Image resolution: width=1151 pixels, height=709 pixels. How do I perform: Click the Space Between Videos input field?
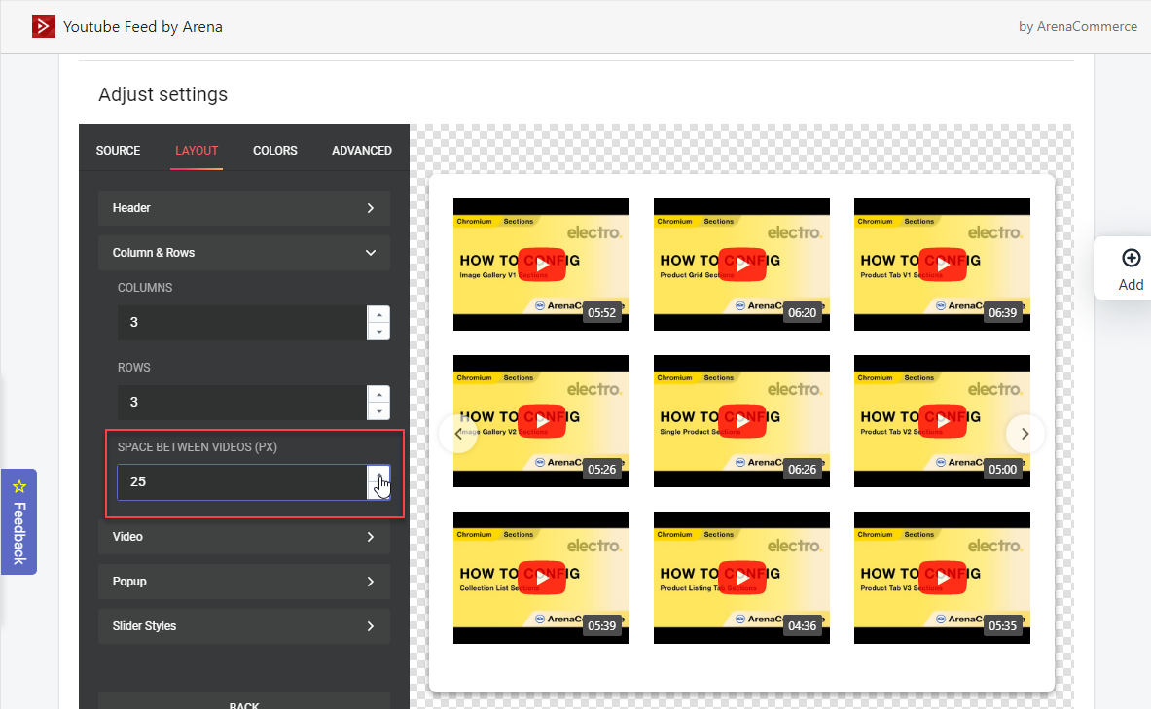(x=241, y=482)
